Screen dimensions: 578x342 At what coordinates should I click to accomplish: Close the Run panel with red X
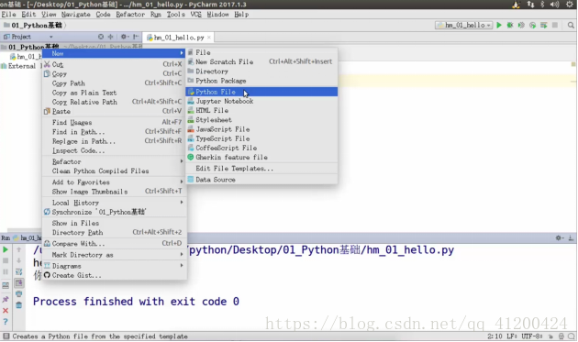click(6, 310)
